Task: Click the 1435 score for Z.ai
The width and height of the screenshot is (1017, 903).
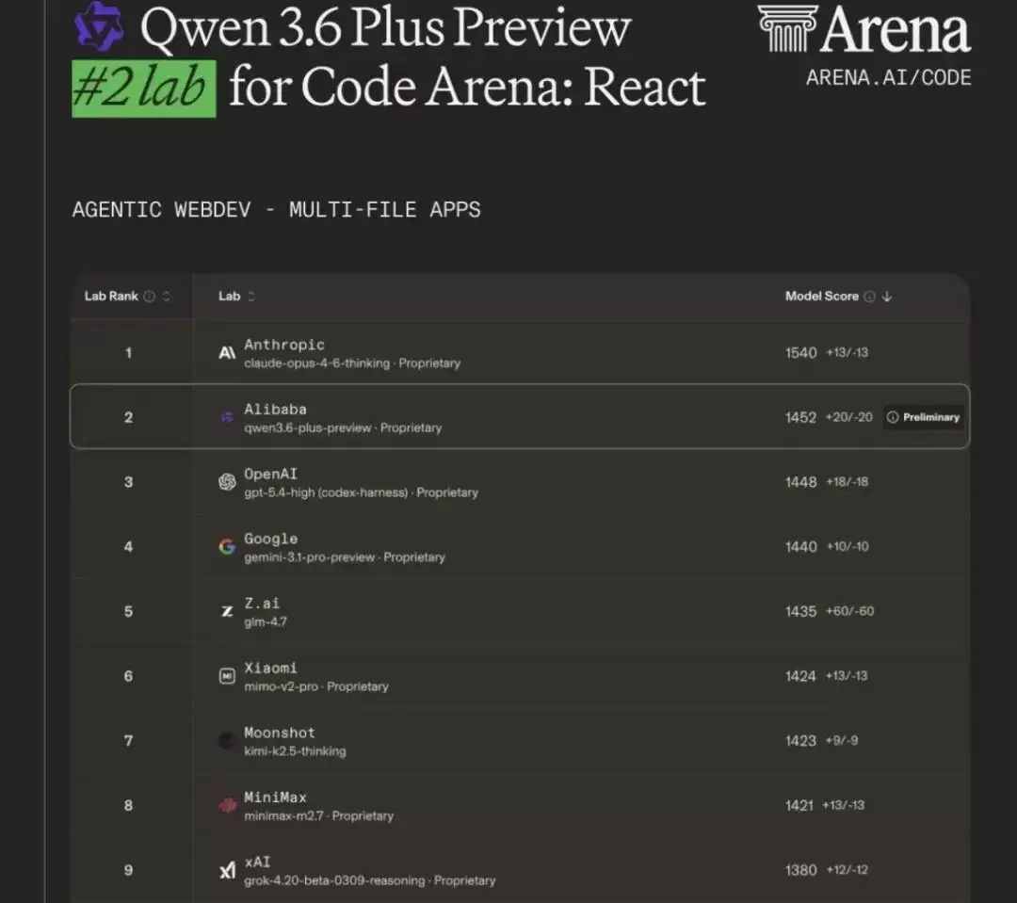Action: (x=800, y=611)
